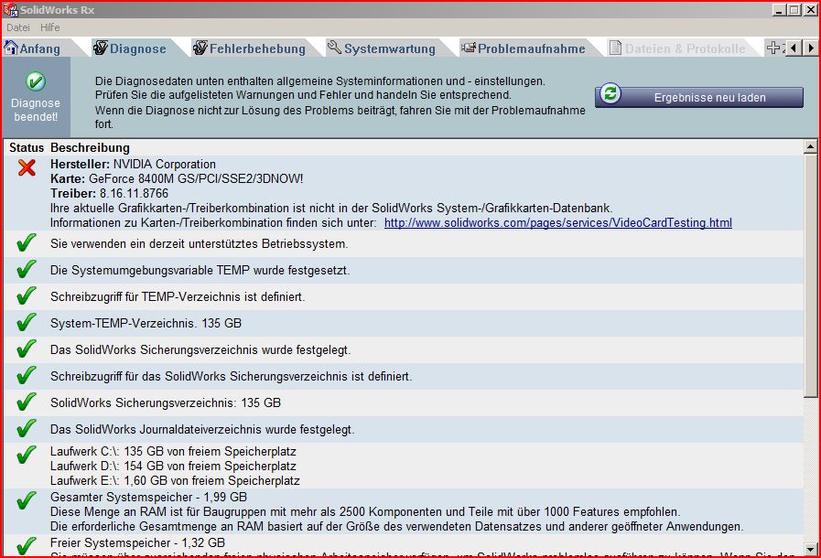Click the Status column header

27,148
